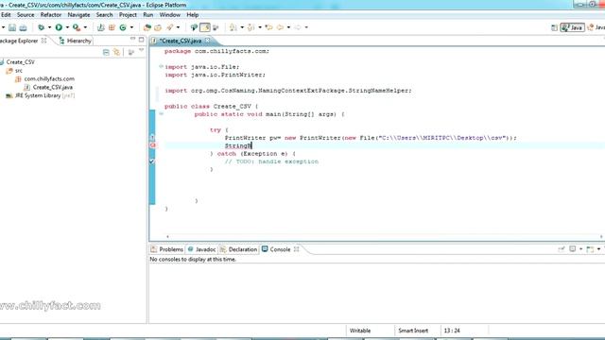
Task: Open the Refactor menu
Action: click(51, 15)
